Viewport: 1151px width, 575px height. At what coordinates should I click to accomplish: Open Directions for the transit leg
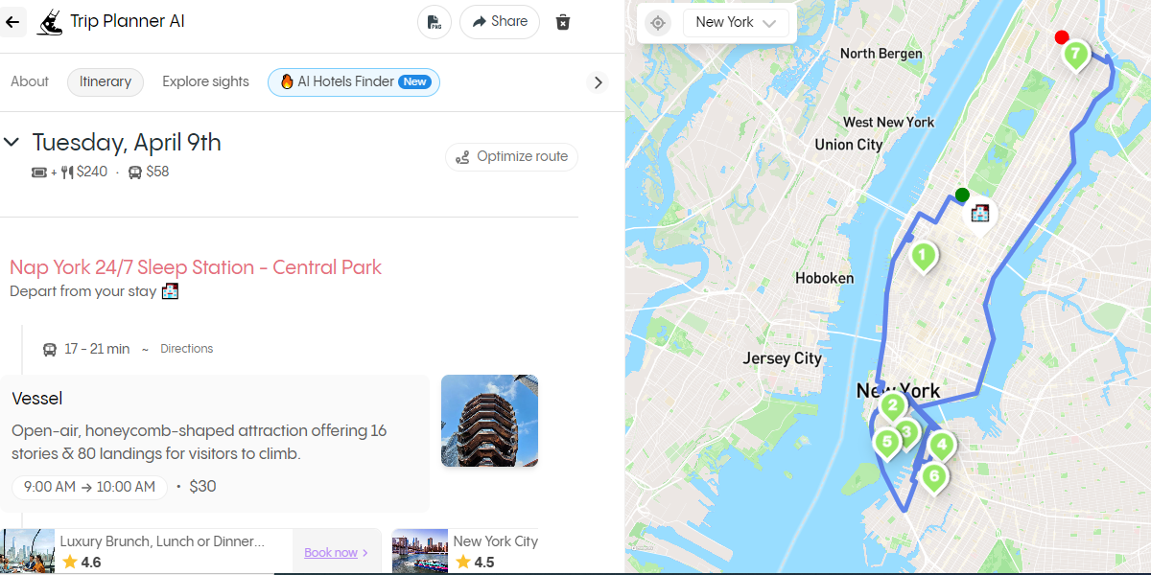click(187, 349)
